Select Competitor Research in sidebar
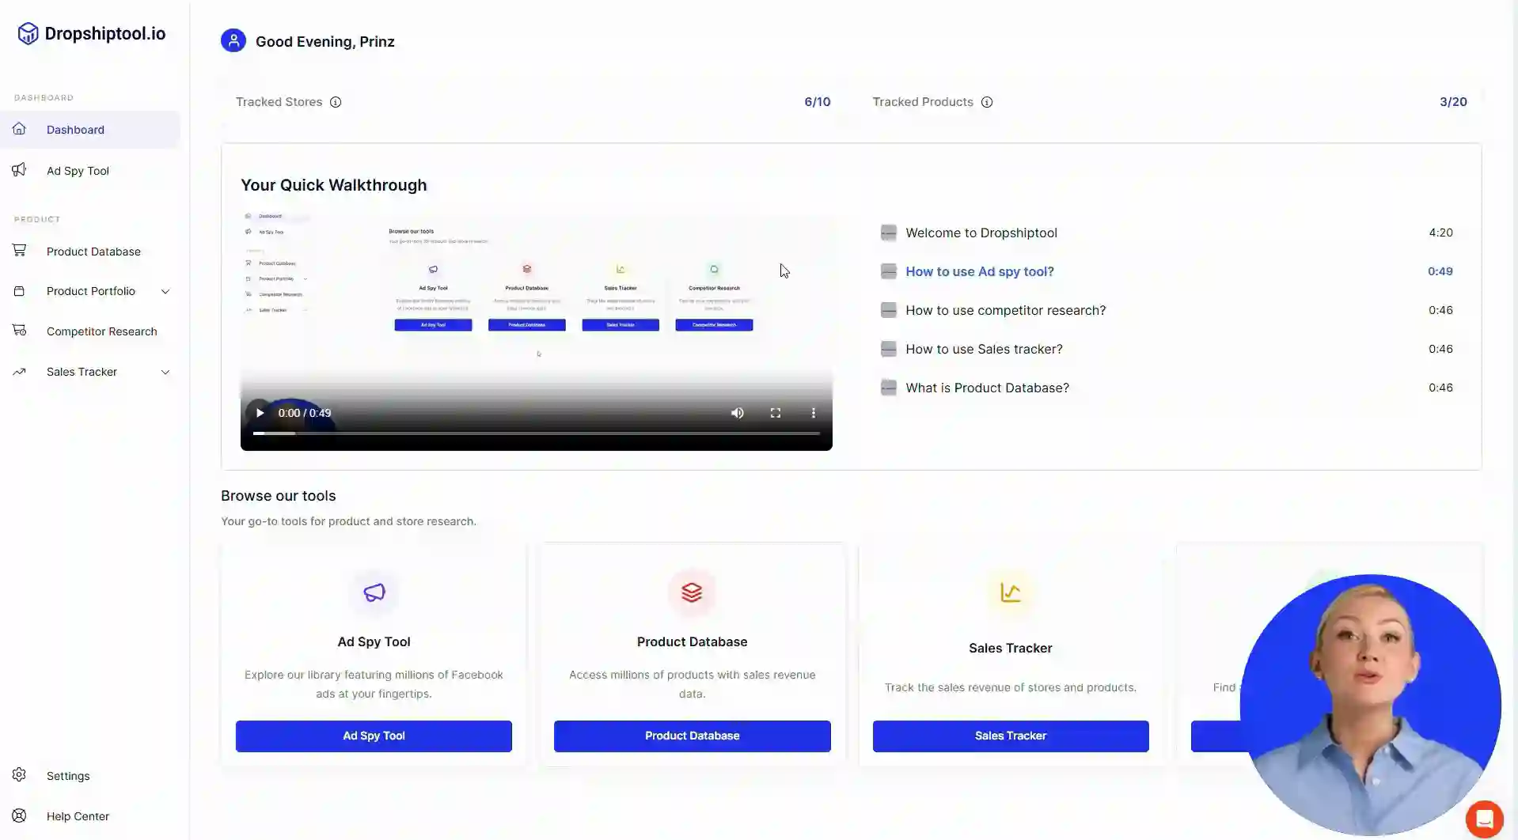 click(x=90, y=331)
